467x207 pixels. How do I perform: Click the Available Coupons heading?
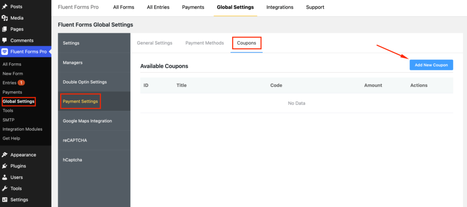click(x=164, y=66)
